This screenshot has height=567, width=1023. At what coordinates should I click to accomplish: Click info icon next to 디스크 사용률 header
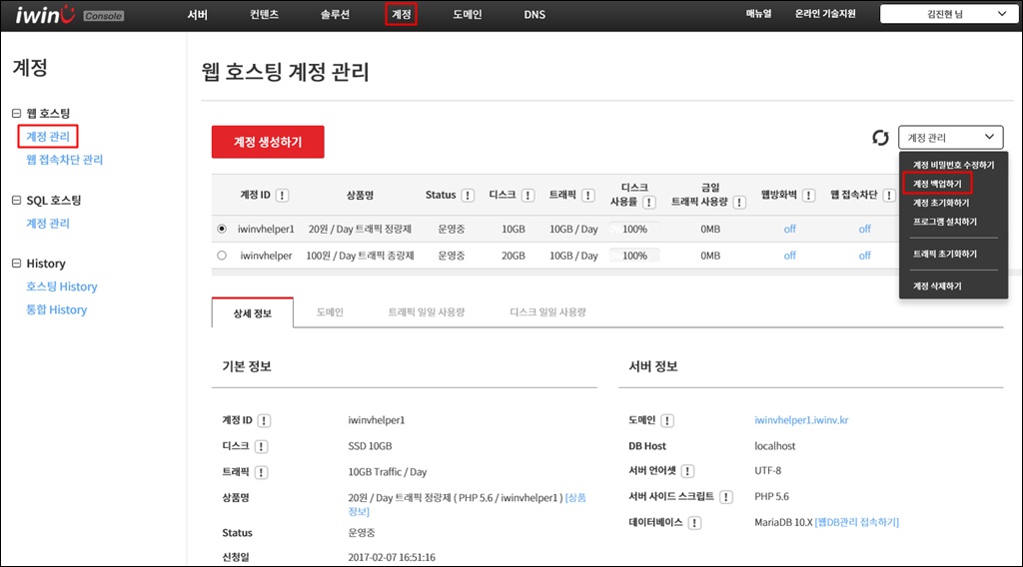(648, 202)
